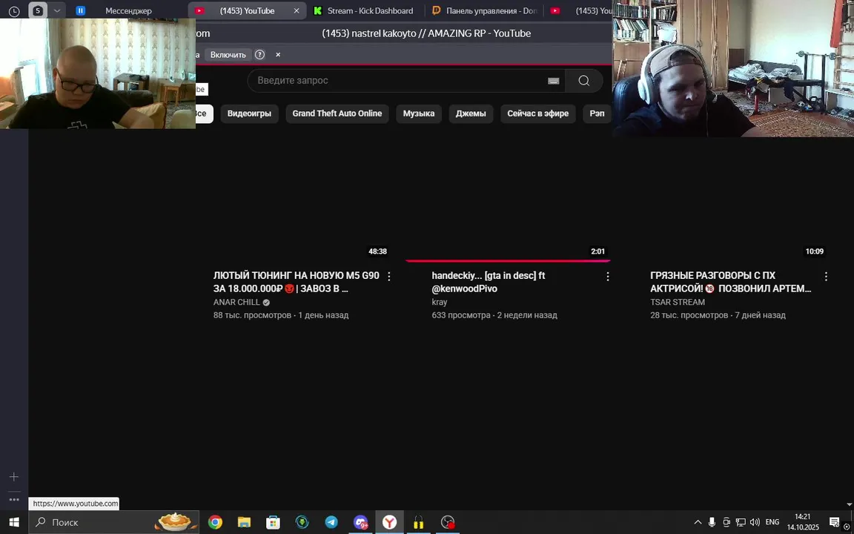Viewport: 854px width, 534px height.
Task: Click the 2:01 duration badge
Action: tap(598, 251)
